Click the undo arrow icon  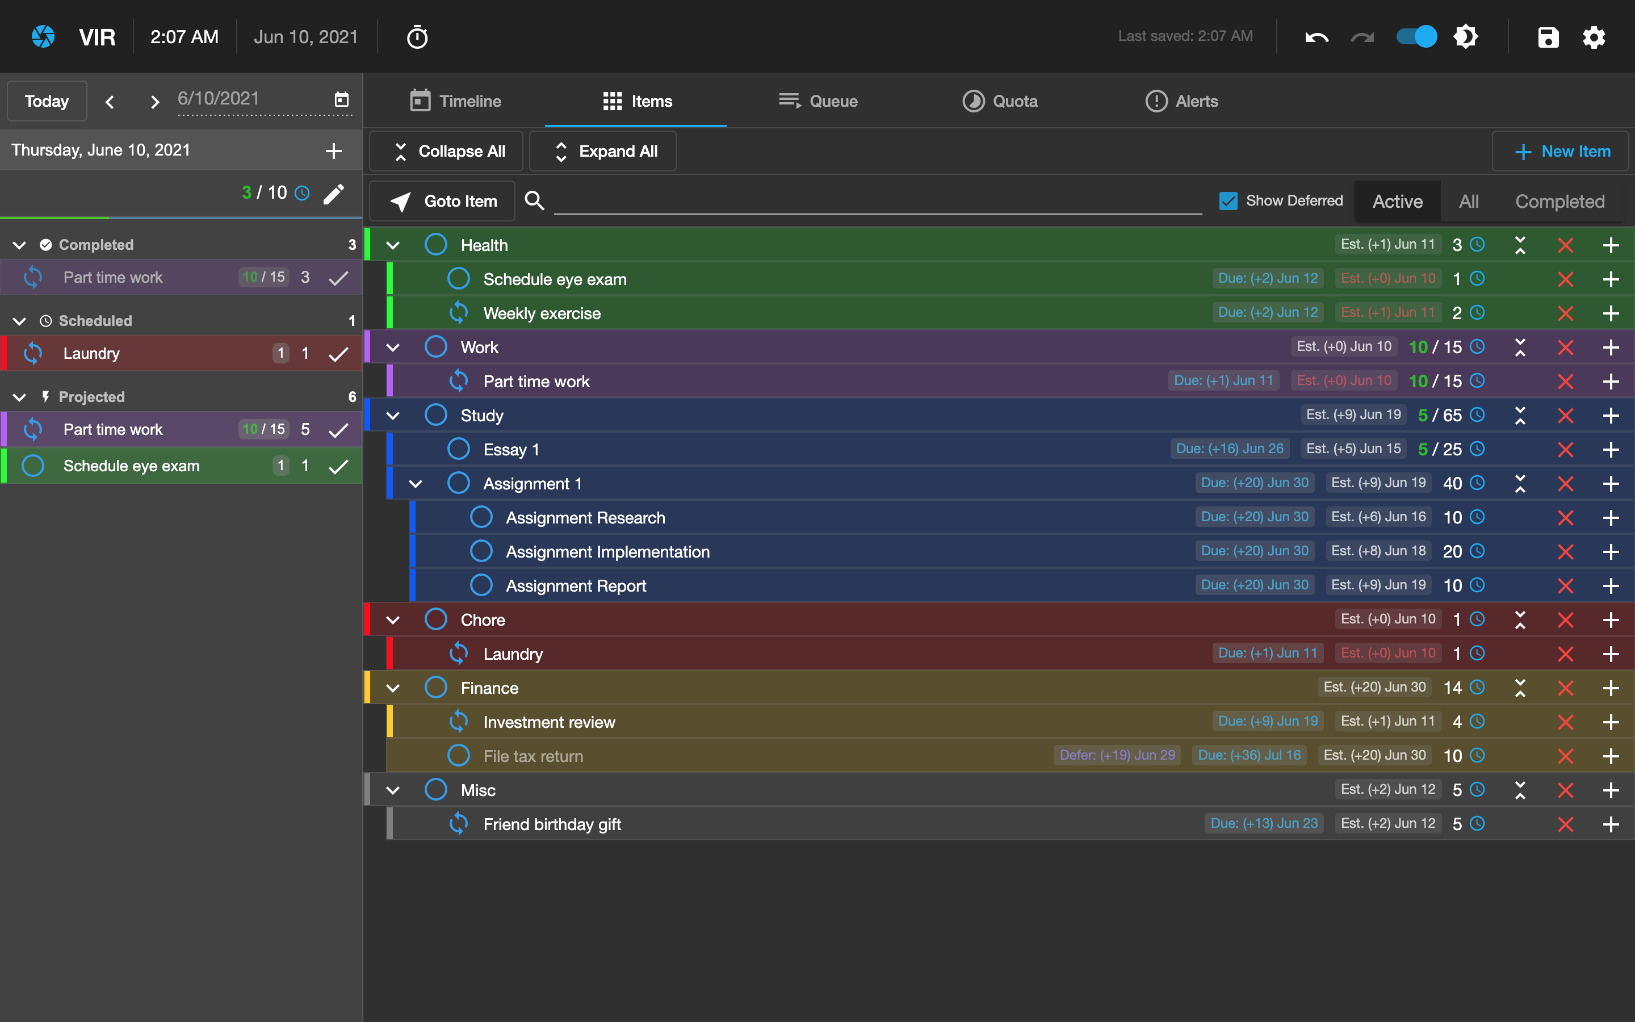1316,36
